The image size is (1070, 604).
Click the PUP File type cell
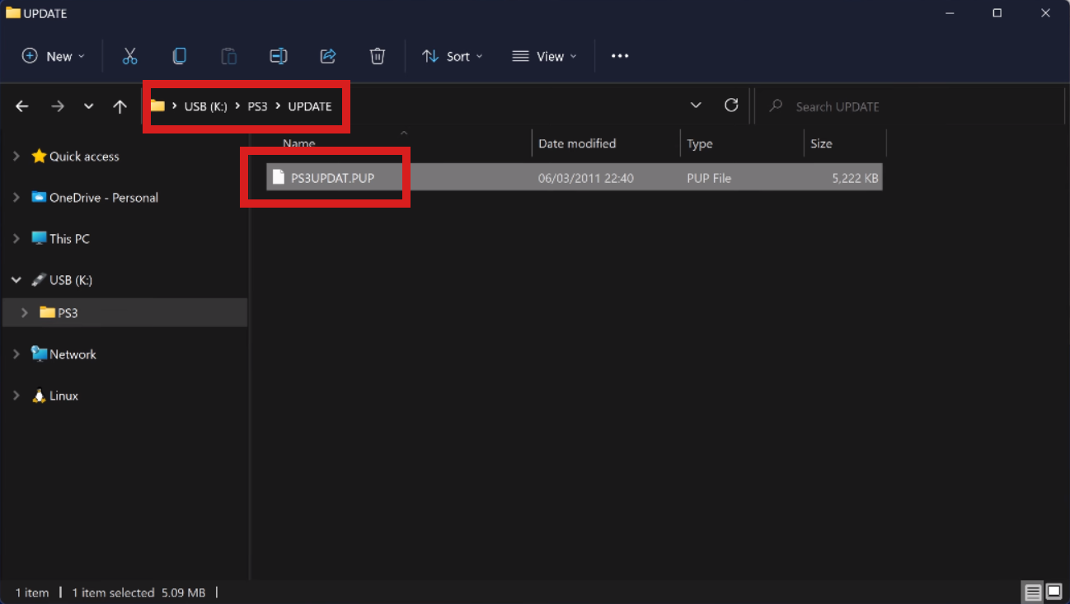(709, 178)
